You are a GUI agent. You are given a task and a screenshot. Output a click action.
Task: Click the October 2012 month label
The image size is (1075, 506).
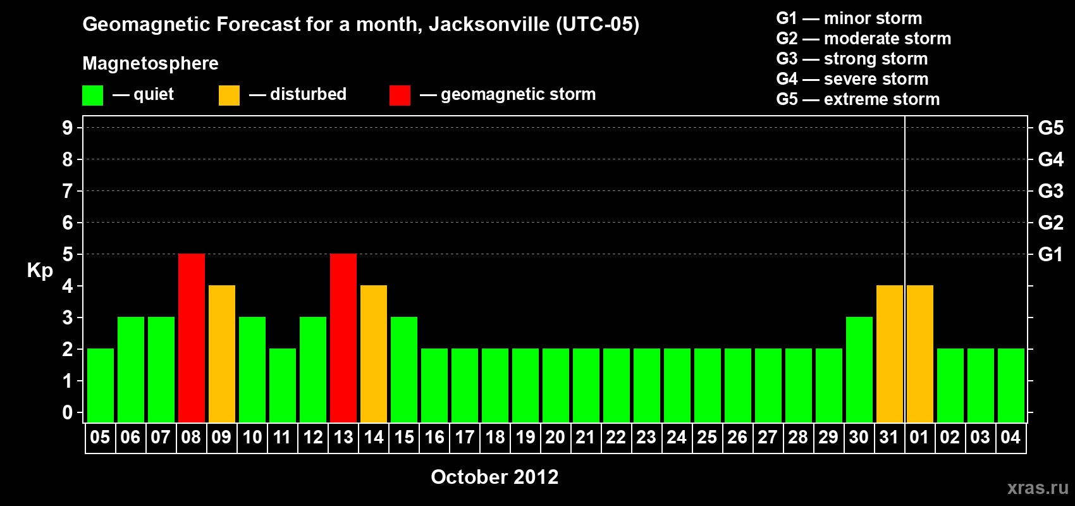coord(494,477)
